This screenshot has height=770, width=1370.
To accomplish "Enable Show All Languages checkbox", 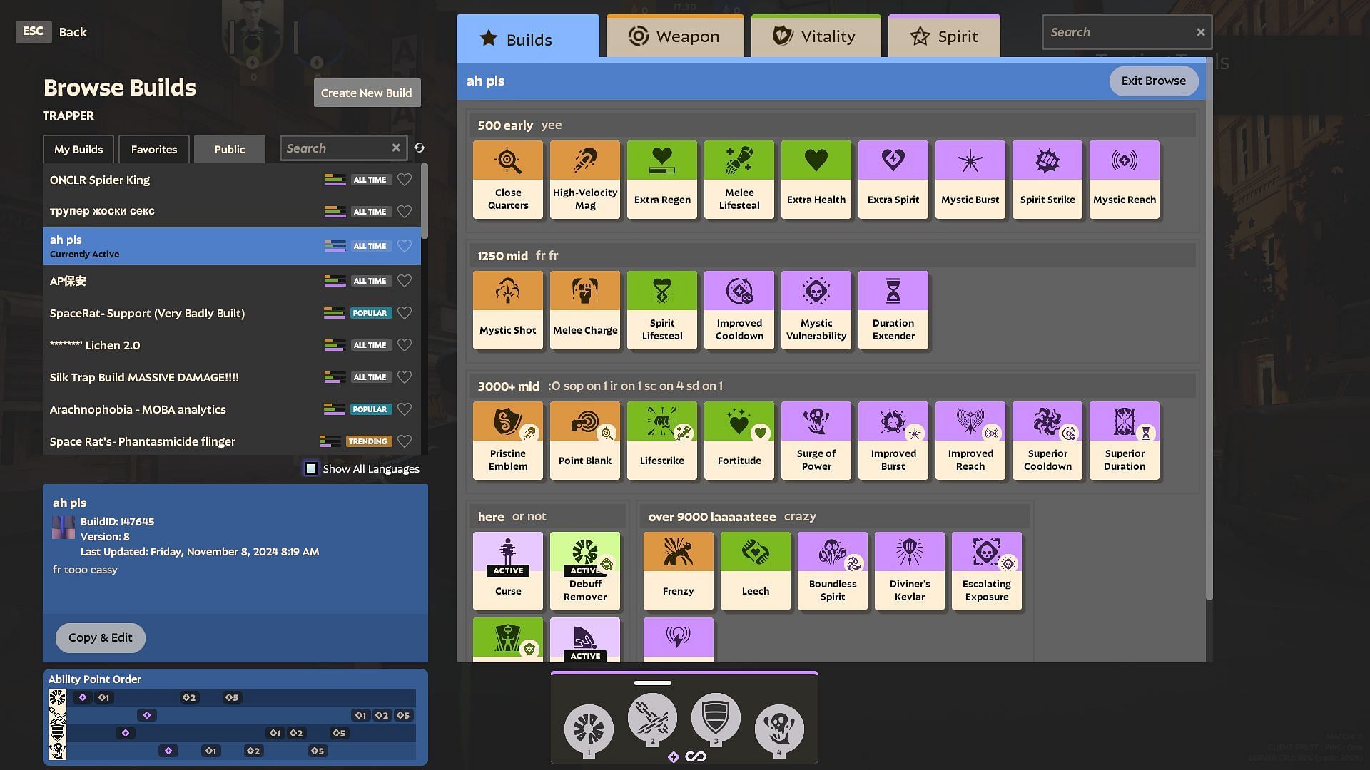I will (x=311, y=469).
